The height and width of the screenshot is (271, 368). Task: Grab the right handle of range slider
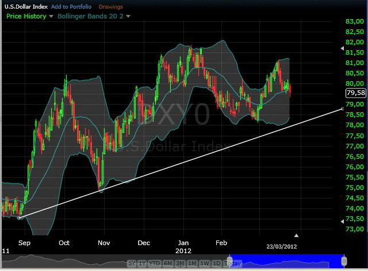click(344, 261)
